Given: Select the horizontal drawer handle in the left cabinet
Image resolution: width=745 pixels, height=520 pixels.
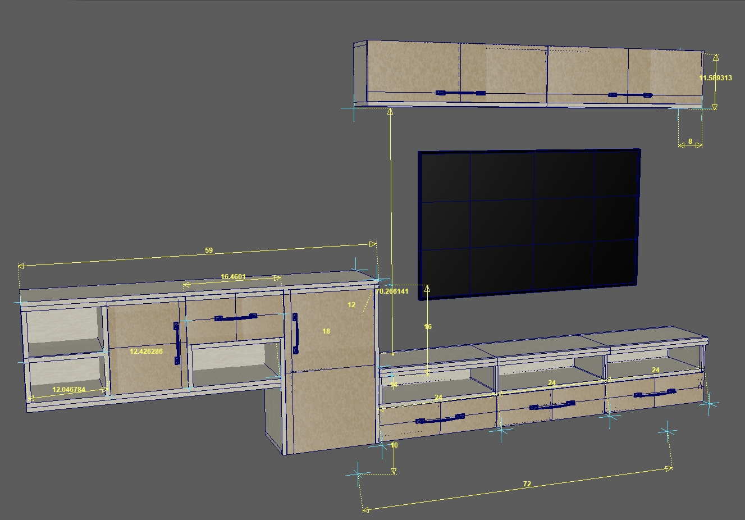Looking at the screenshot, I should tap(236, 318).
